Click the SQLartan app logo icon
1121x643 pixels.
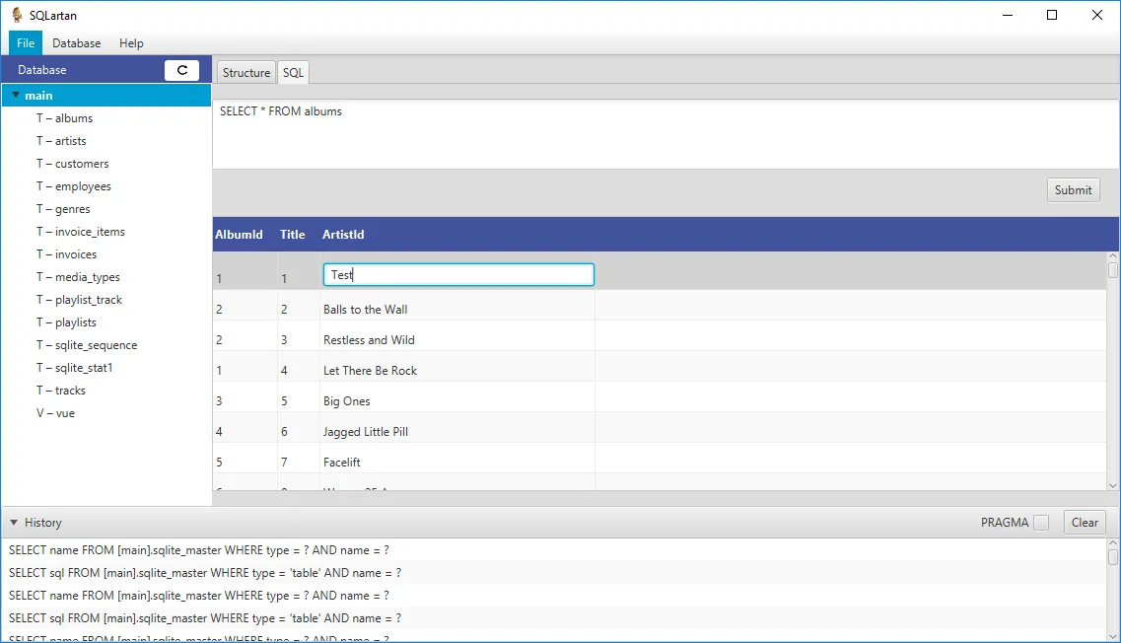coord(17,15)
